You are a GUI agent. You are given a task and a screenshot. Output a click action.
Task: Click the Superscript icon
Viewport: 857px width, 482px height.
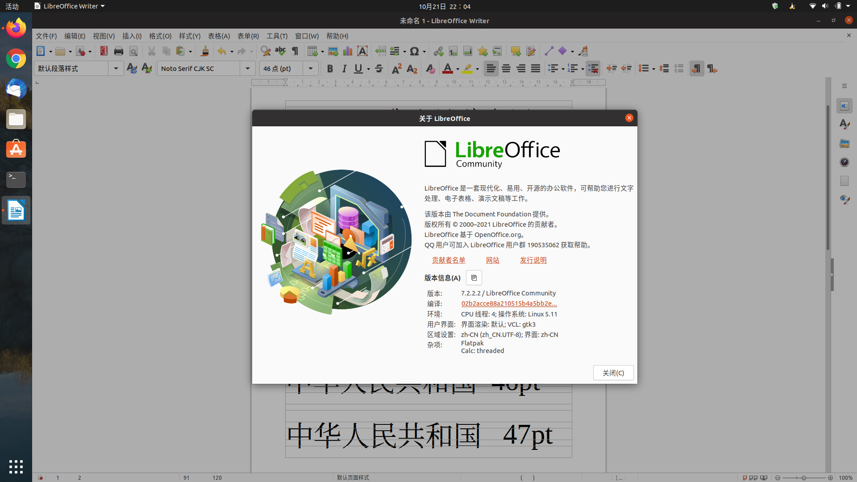point(396,69)
